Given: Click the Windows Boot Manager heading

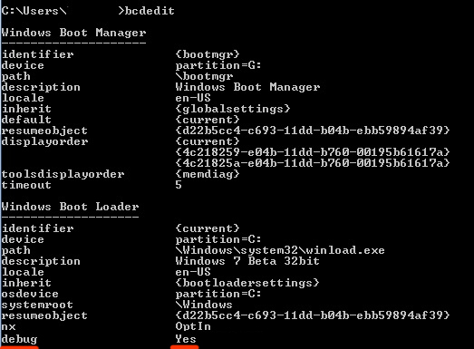Looking at the screenshot, I should 73,33.
